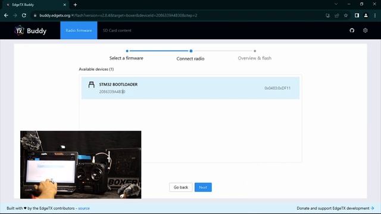Click the site lock icon

pyautogui.click(x=35, y=15)
